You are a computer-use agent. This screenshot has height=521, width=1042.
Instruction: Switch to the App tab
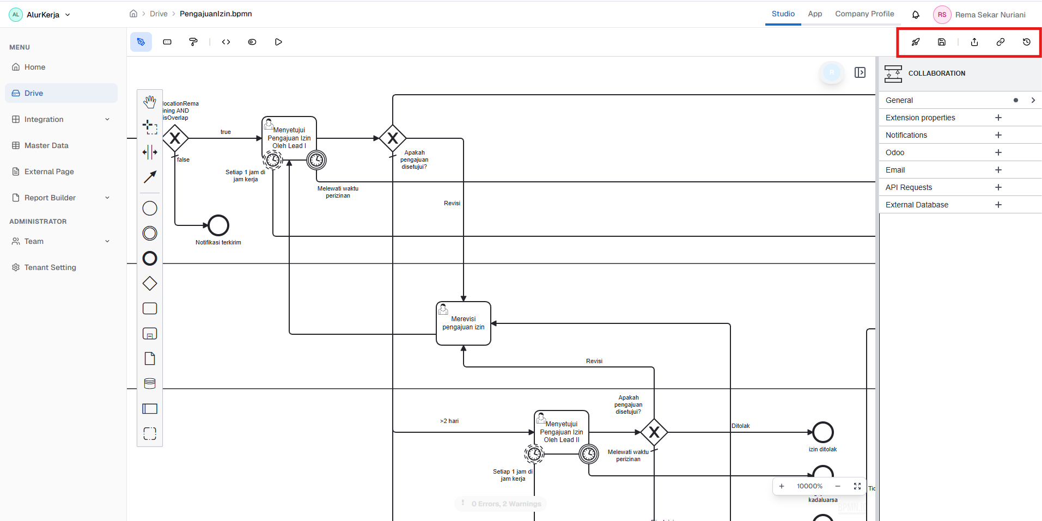point(815,14)
